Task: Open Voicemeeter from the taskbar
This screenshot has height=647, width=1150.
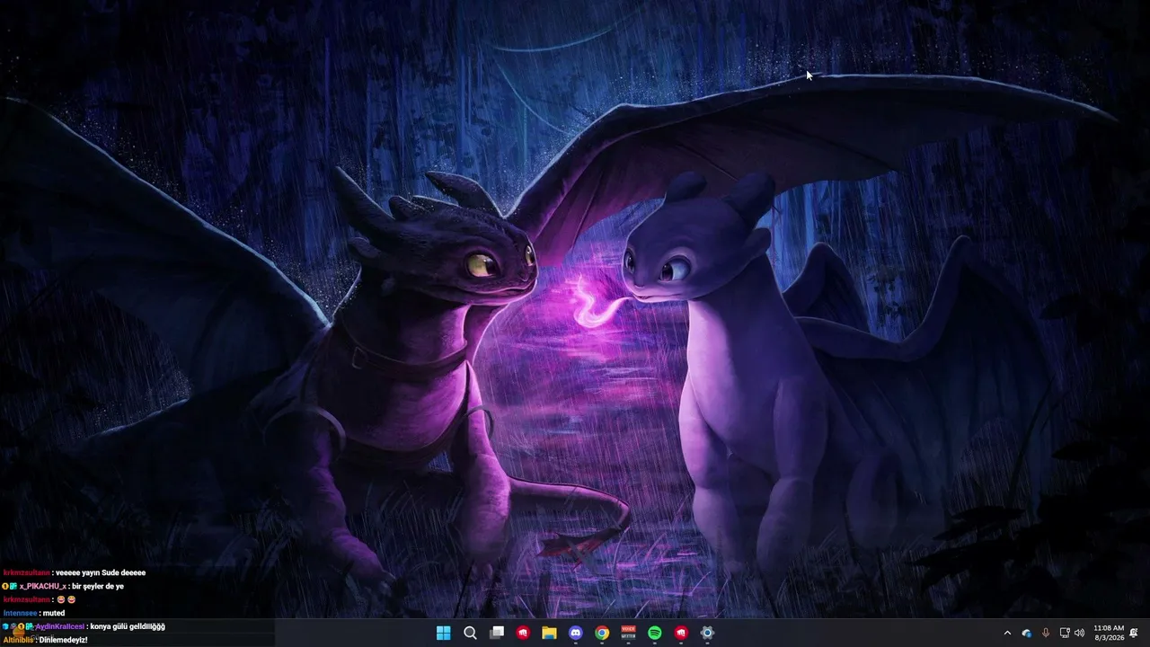Action: pyautogui.click(x=628, y=633)
